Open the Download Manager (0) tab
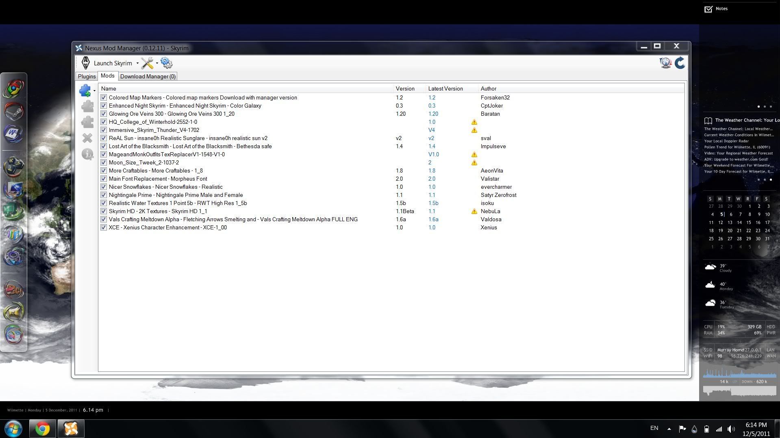Viewport: 780px width, 438px height. pyautogui.click(x=148, y=76)
